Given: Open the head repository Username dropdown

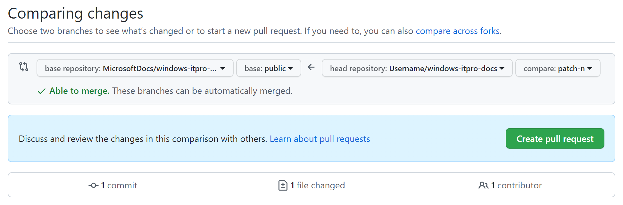Looking at the screenshot, I should pos(417,68).
